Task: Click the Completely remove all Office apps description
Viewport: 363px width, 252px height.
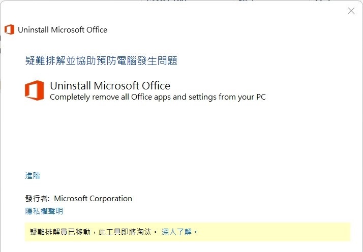Action: point(127,97)
